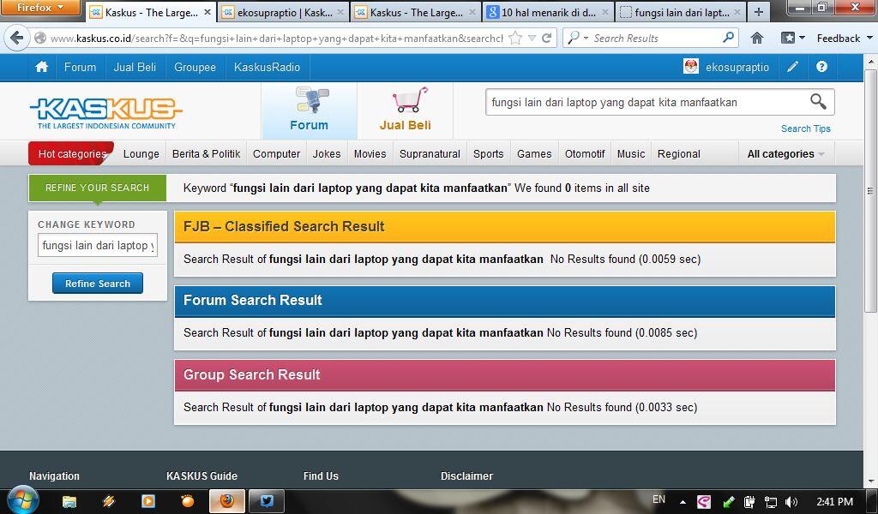Viewport: 878px width, 514px height.
Task: Reload the page with the refresh icon
Action: pos(547,38)
